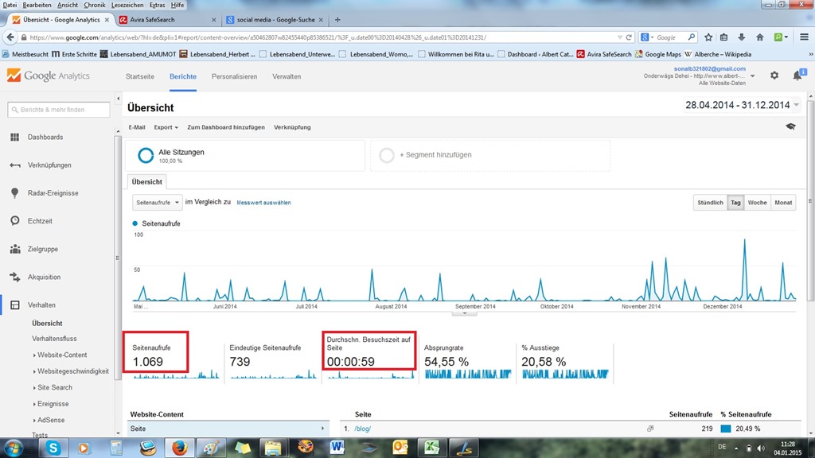Open the date range picker dropdown
Viewport: 815px width, 458px height.
click(742, 105)
